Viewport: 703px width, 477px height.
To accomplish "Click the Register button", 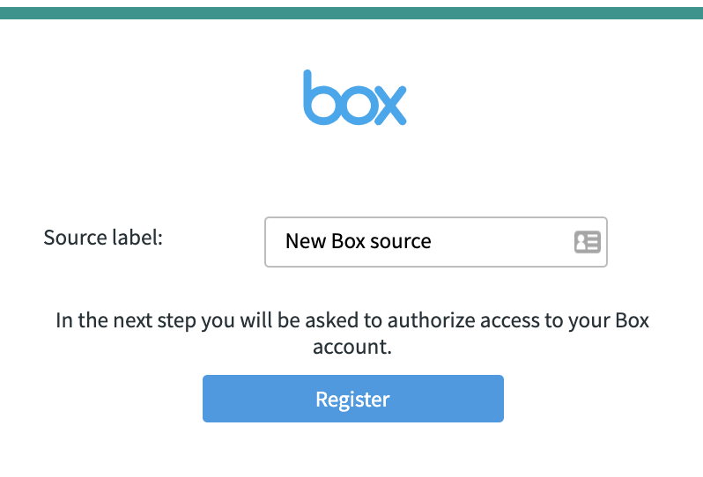I will tap(353, 399).
